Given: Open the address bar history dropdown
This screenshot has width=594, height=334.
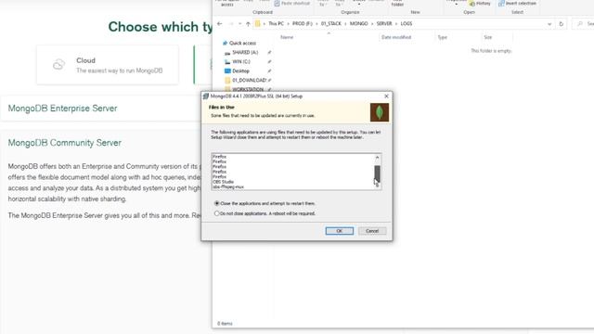Looking at the screenshot, I should tap(549, 24).
